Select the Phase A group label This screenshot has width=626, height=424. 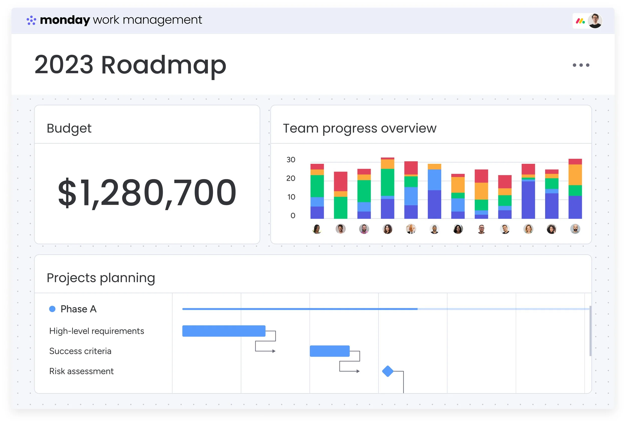coord(78,309)
